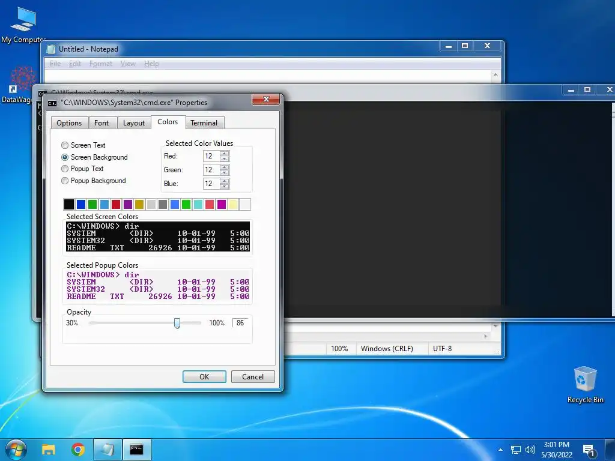Click the Red value input field
This screenshot has height=461, width=615.
pos(211,156)
